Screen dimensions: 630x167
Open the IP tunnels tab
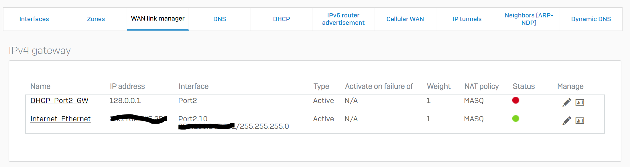click(x=467, y=19)
